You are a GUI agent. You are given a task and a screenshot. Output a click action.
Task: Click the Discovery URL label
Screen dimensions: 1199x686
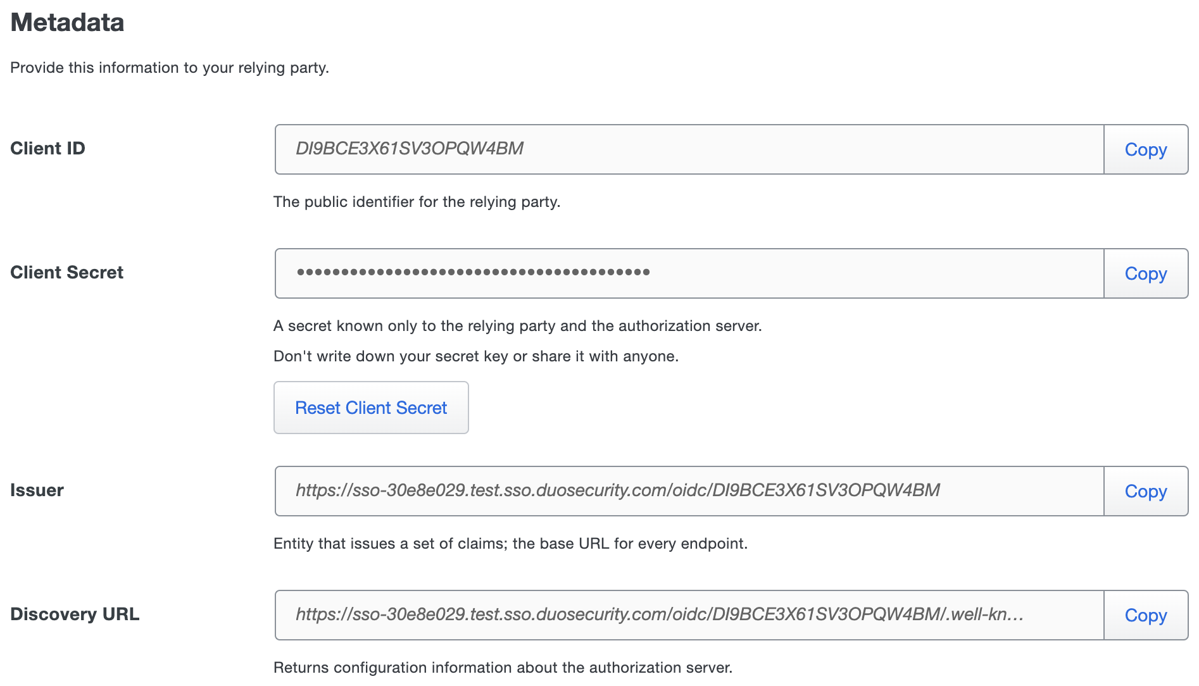pos(75,613)
